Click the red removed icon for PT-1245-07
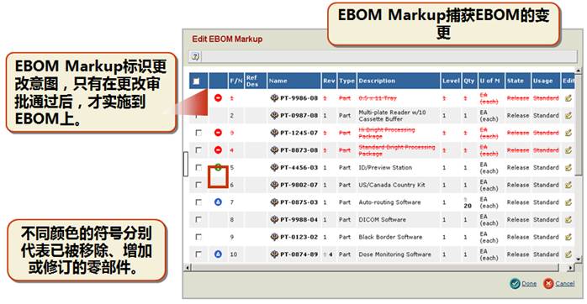Viewport: 587px width, 304px height. point(218,133)
